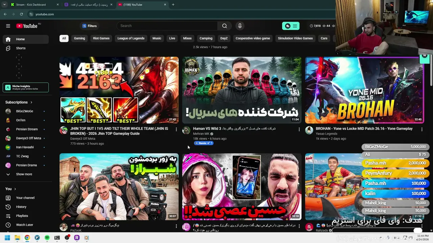
Task: Start voice search with the microphone
Action: [x=240, y=26]
